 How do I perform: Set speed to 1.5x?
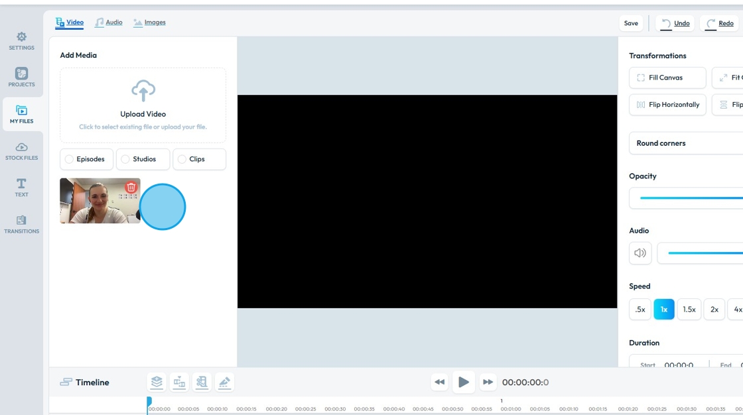(x=689, y=310)
